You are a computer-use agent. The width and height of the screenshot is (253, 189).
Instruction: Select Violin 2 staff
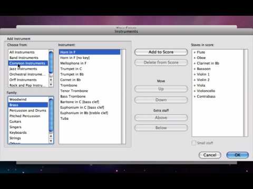point(218,80)
